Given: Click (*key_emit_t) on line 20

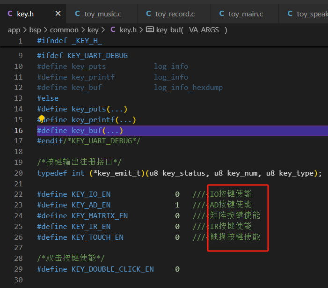Looking at the screenshot, I should coord(117,173).
